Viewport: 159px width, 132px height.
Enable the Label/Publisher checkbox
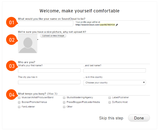(x=110, y=98)
